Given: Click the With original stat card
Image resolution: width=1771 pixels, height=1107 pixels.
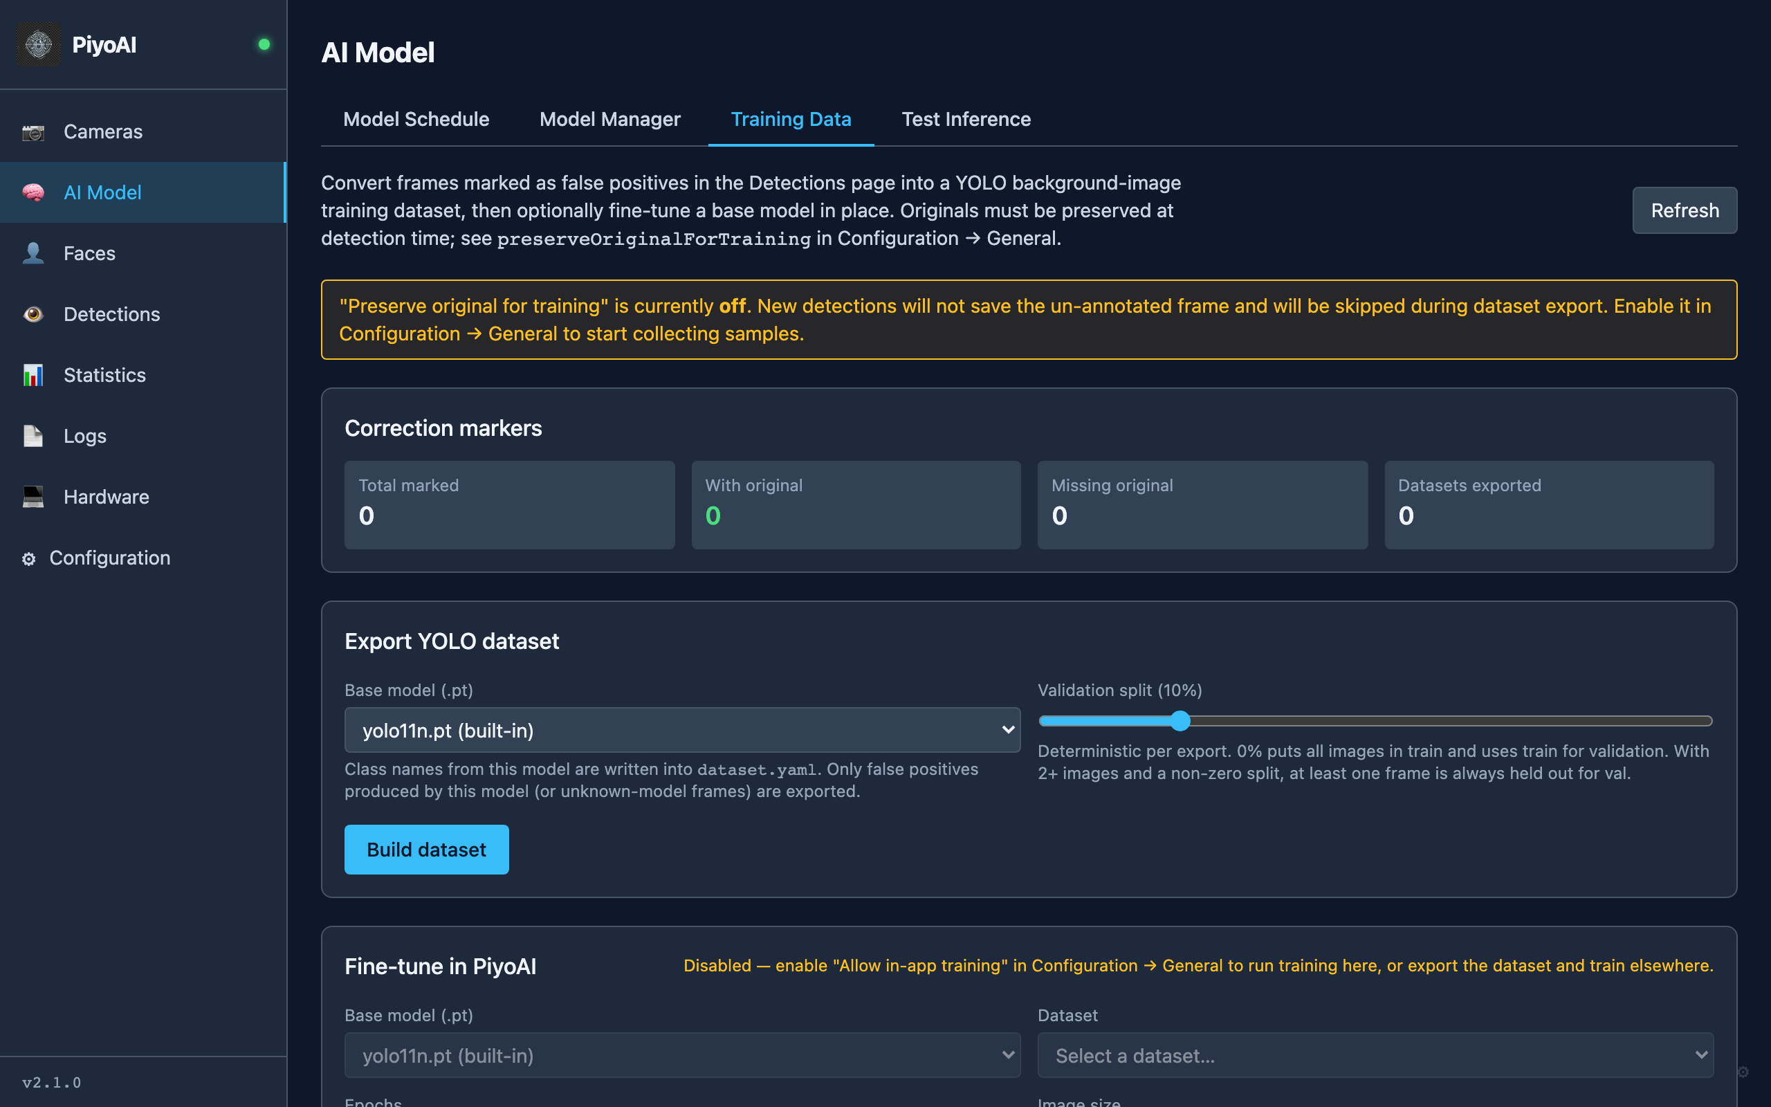Looking at the screenshot, I should click(856, 504).
